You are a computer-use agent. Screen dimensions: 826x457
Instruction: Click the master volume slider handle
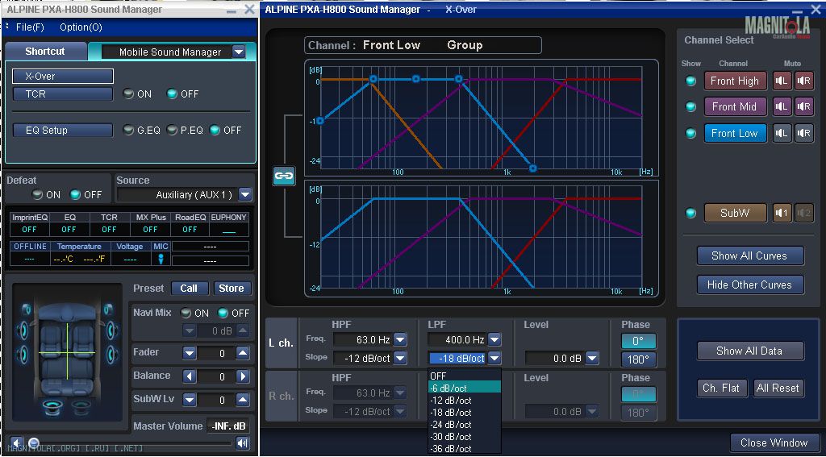click(34, 442)
